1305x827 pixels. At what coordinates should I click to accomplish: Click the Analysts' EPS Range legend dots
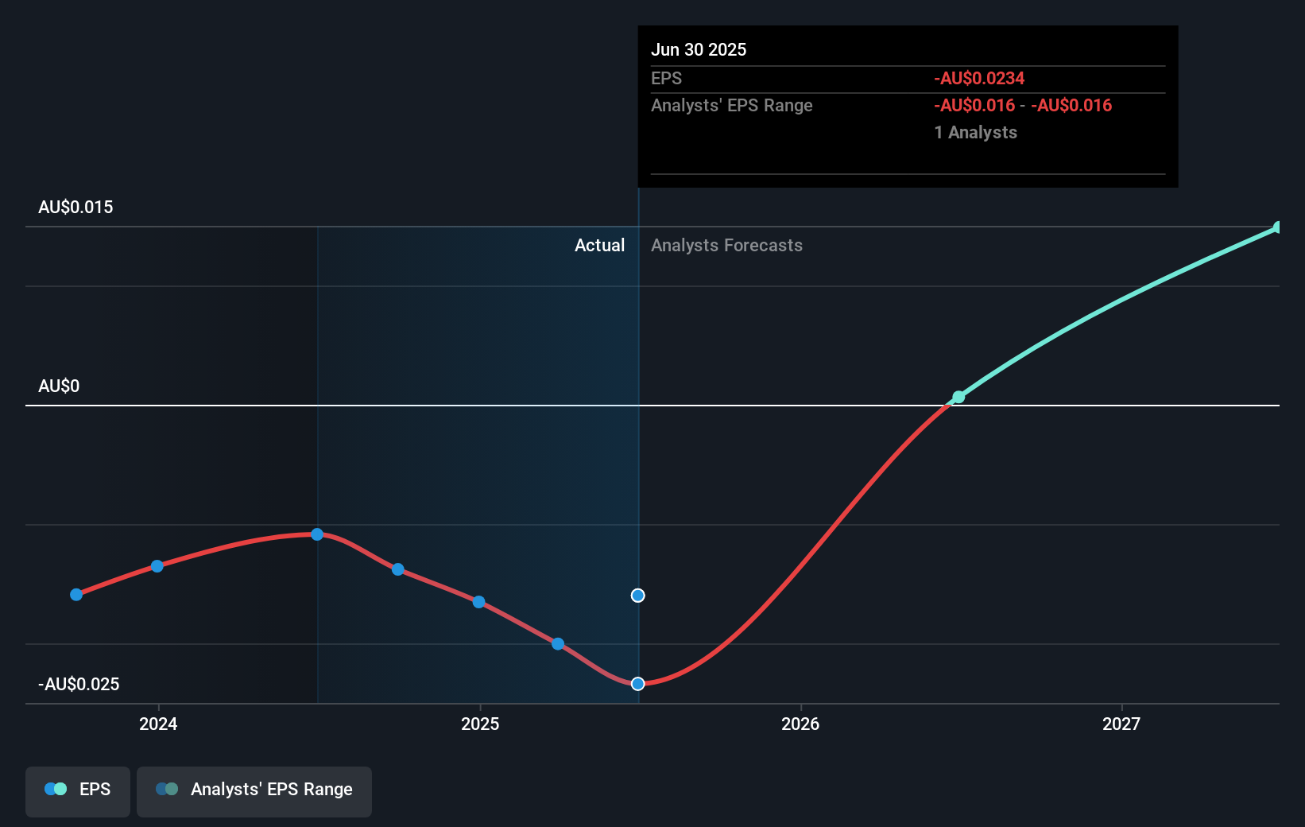[167, 790]
